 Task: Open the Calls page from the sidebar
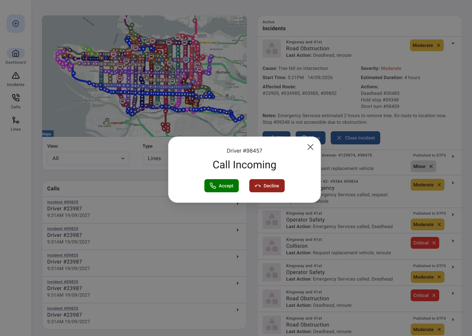[x=16, y=101]
